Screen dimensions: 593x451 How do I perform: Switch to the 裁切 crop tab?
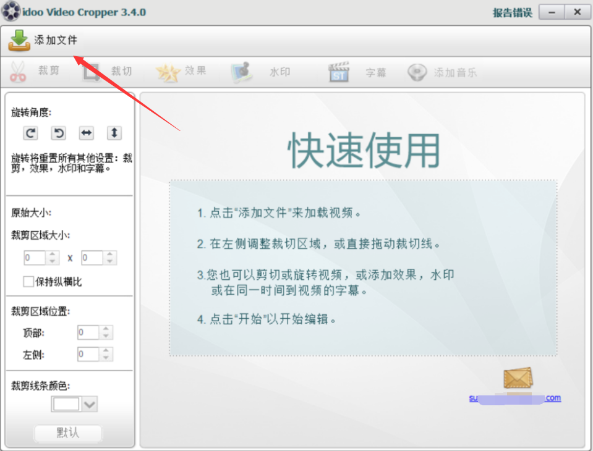pyautogui.click(x=121, y=70)
